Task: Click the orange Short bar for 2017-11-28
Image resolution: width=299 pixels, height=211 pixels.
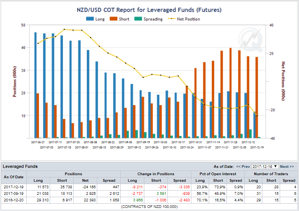Action: click(231, 93)
